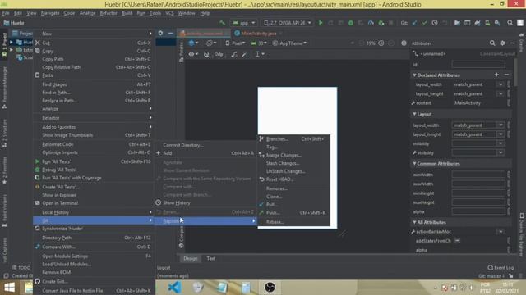Open the View Options eye dropdown
The width and height of the screenshot is (526, 295).
click(x=193, y=54)
